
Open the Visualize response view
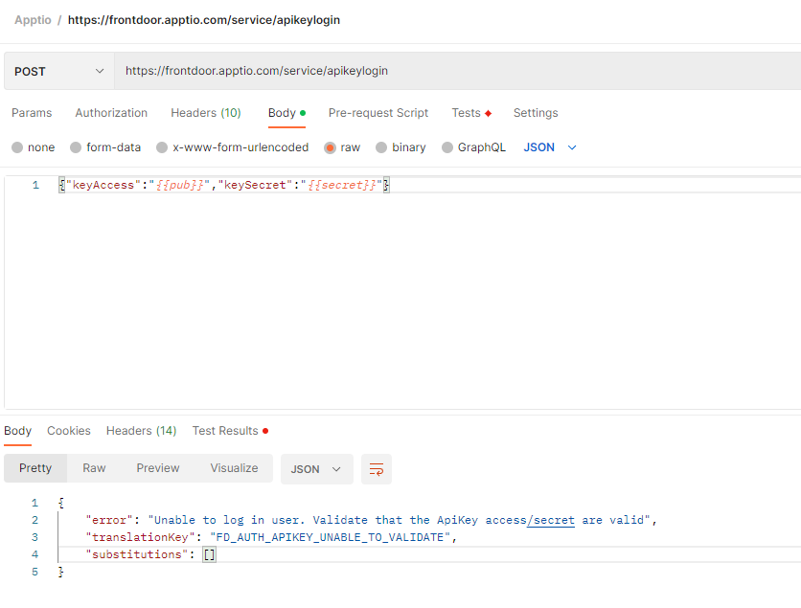click(234, 468)
